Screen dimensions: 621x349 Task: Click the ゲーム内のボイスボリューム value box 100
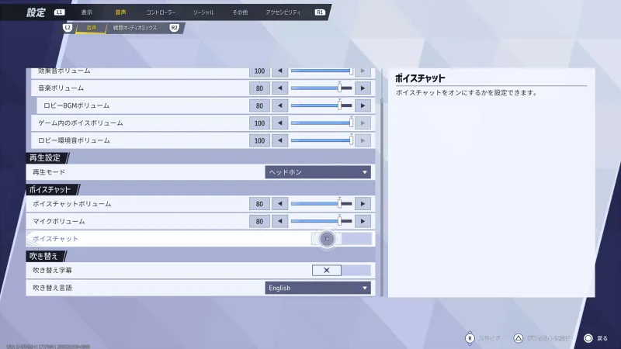(259, 123)
